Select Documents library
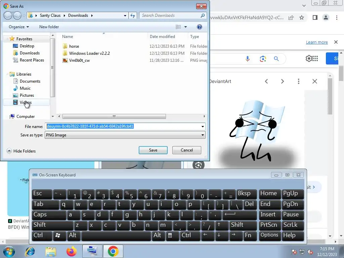344x258 pixels. (x=30, y=81)
